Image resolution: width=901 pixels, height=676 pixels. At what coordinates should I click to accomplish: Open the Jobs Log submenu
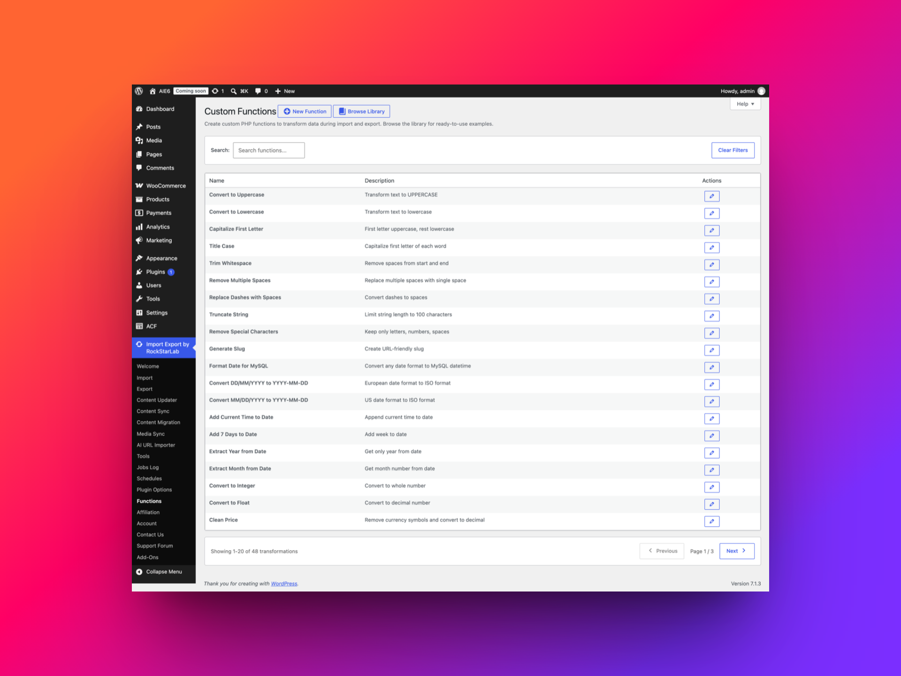148,468
